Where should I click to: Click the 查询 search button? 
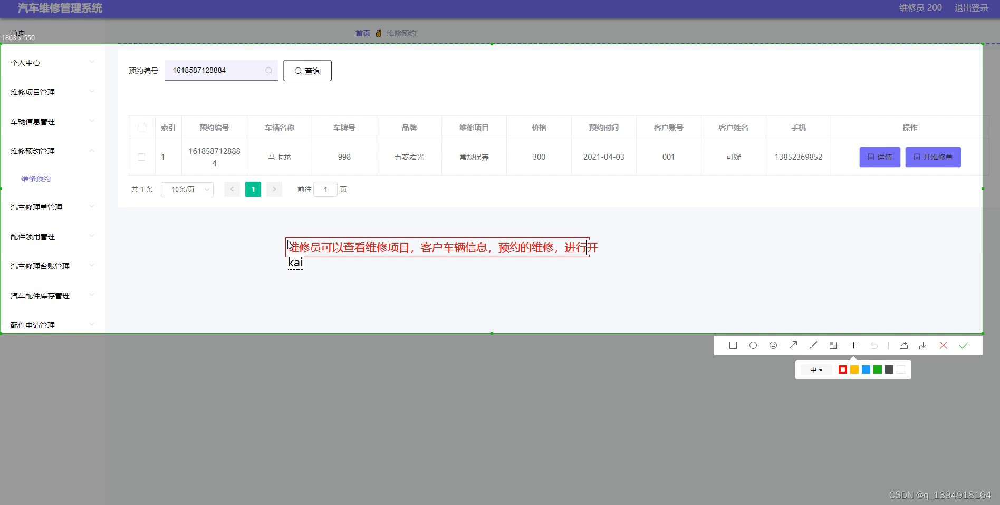pyautogui.click(x=307, y=70)
